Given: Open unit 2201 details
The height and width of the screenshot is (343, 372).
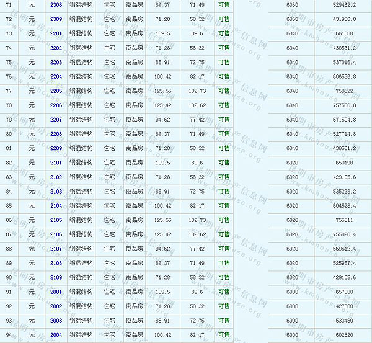Looking at the screenshot, I should (56, 33).
